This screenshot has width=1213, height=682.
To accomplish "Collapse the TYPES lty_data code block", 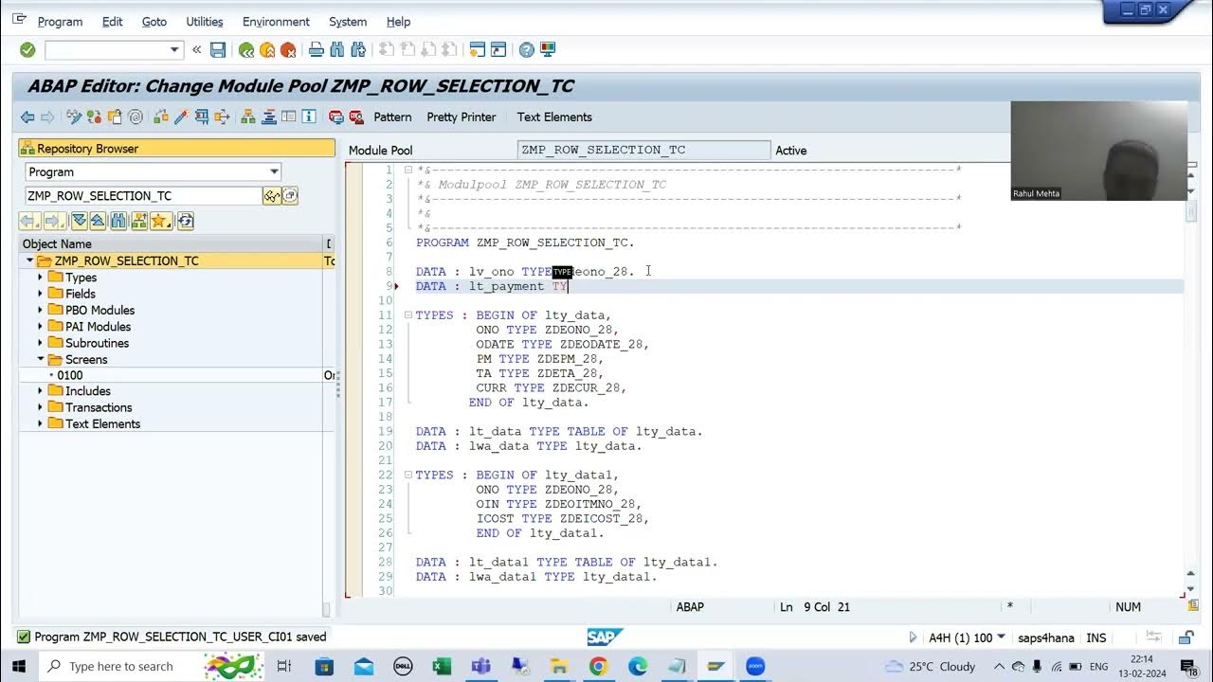I will 408,315.
